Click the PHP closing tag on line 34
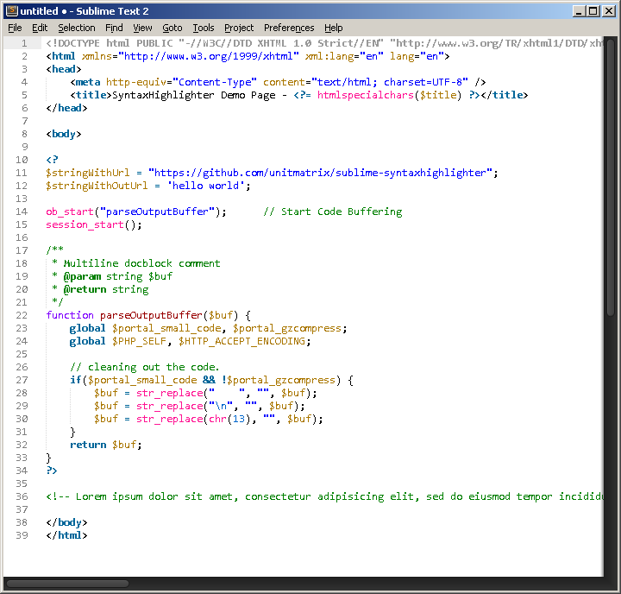The image size is (621, 594). coord(52,471)
